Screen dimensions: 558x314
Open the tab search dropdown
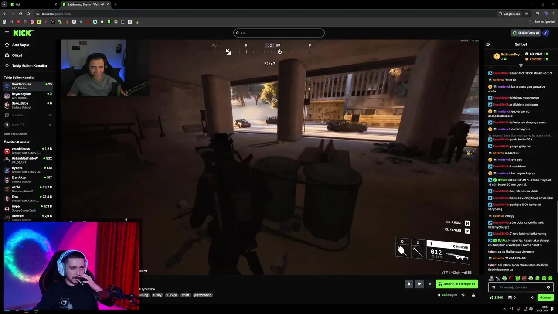point(4,4)
